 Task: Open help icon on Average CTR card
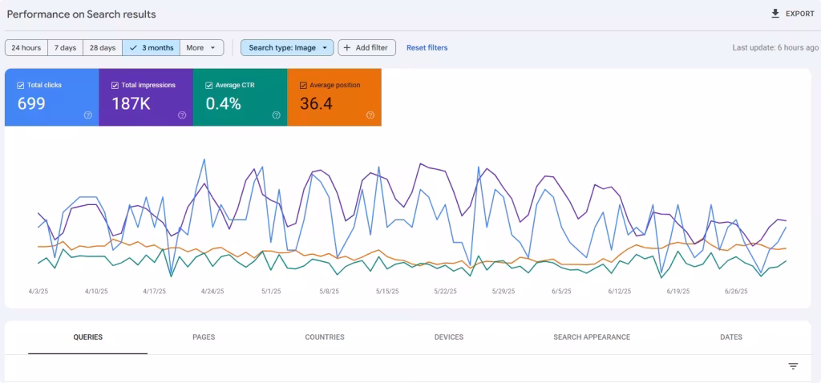(276, 115)
